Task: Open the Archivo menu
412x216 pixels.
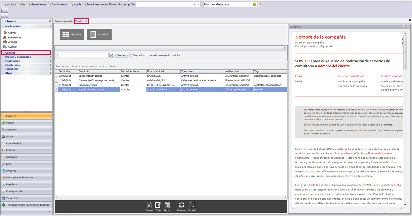Action: (x=9, y=5)
